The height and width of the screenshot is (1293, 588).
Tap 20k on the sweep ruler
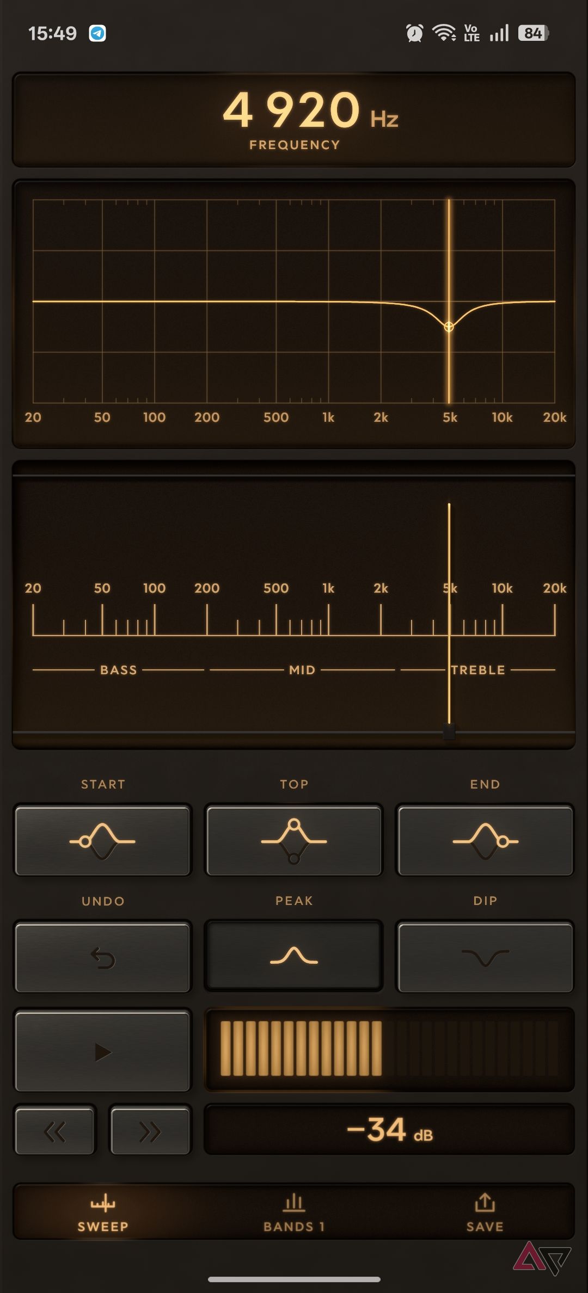pos(555,588)
